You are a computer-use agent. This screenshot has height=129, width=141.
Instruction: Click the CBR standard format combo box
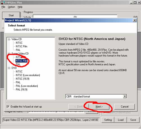(96, 96)
